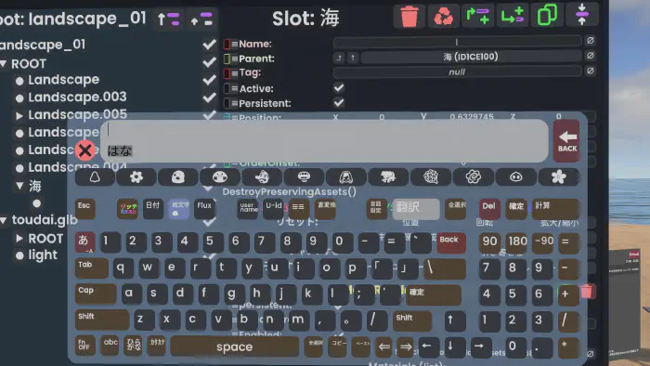Click the null reset icon beside Name field
This screenshot has width=650, height=366.
coord(591,40)
